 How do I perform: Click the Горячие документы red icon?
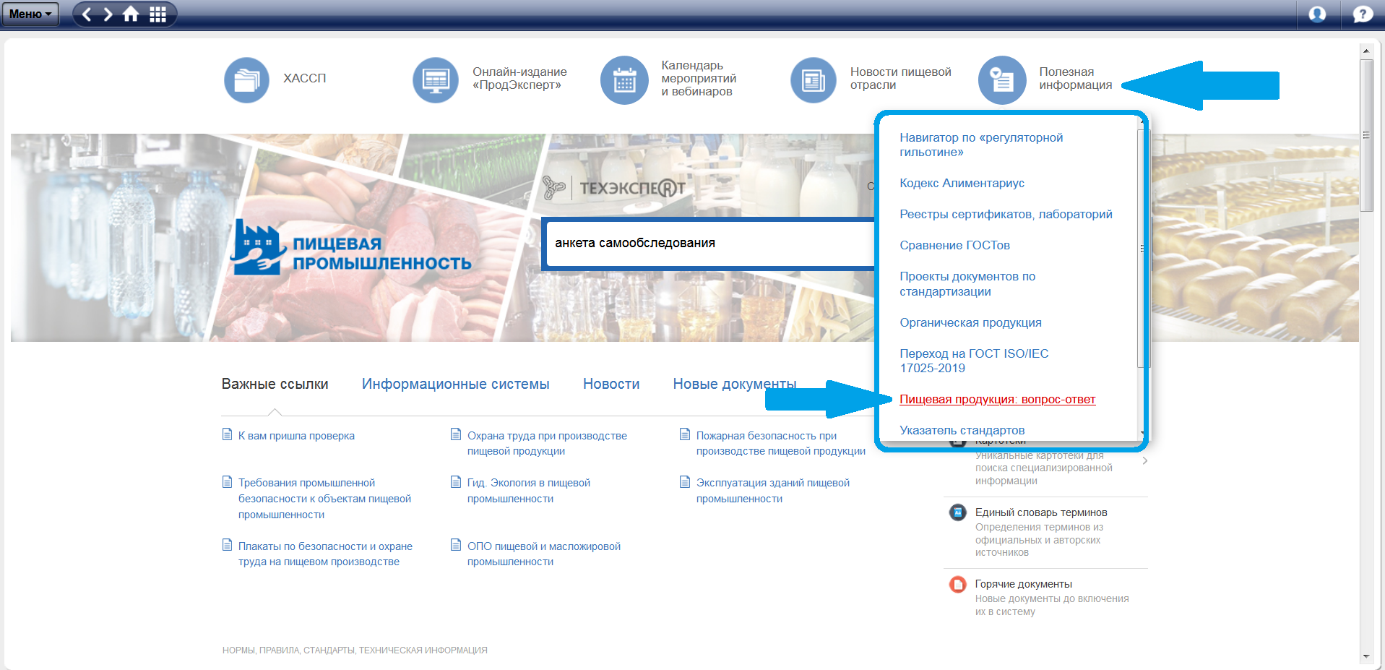click(x=958, y=584)
